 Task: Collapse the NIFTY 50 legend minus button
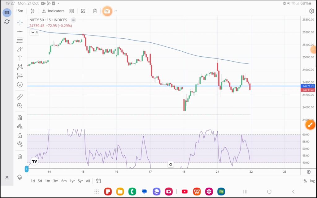click(x=73, y=20)
